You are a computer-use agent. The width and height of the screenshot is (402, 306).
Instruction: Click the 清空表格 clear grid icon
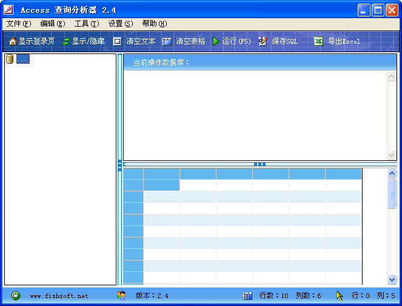[x=167, y=41]
